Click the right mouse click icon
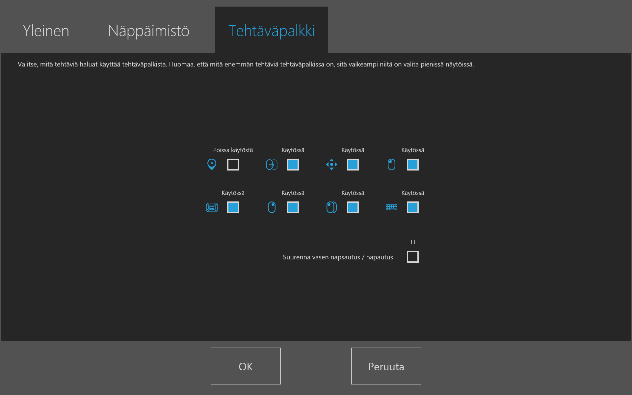 pos(272,207)
